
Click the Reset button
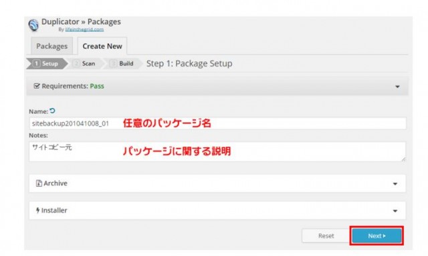coord(326,235)
